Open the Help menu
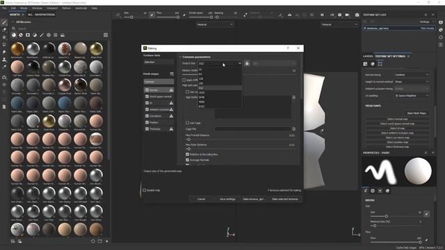Viewport: 445px width, 250px height. pos(95,8)
